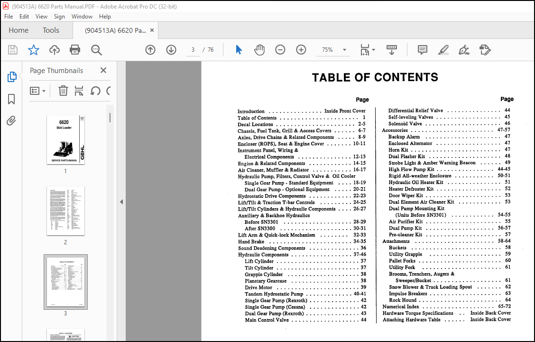Print the document using printer icon
The image size is (535, 342).
coord(75,50)
